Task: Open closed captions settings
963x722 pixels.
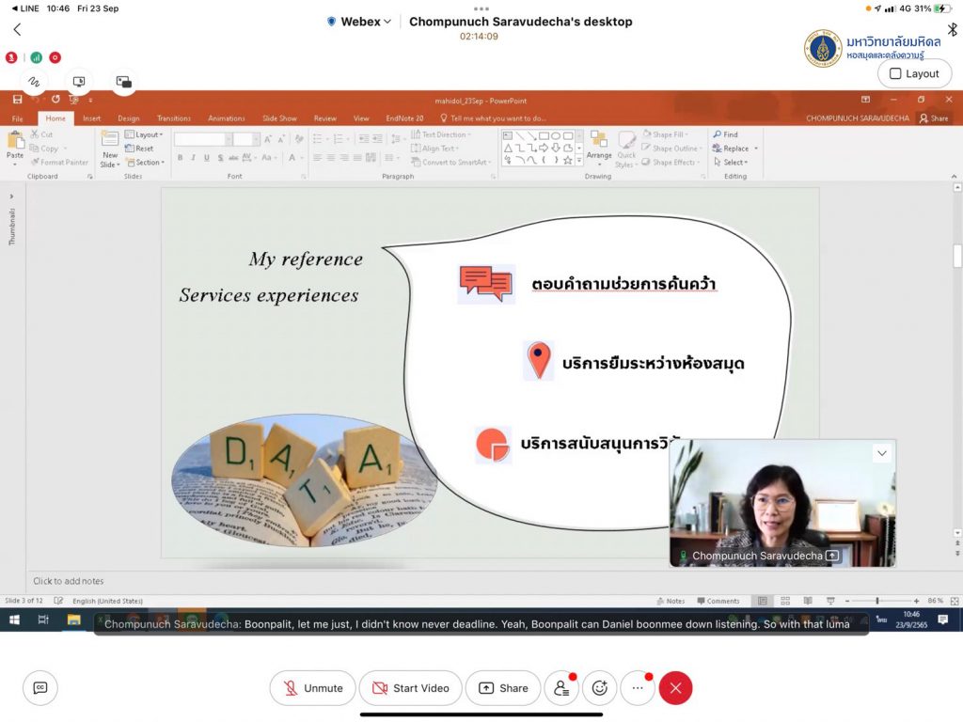Action: pos(40,688)
